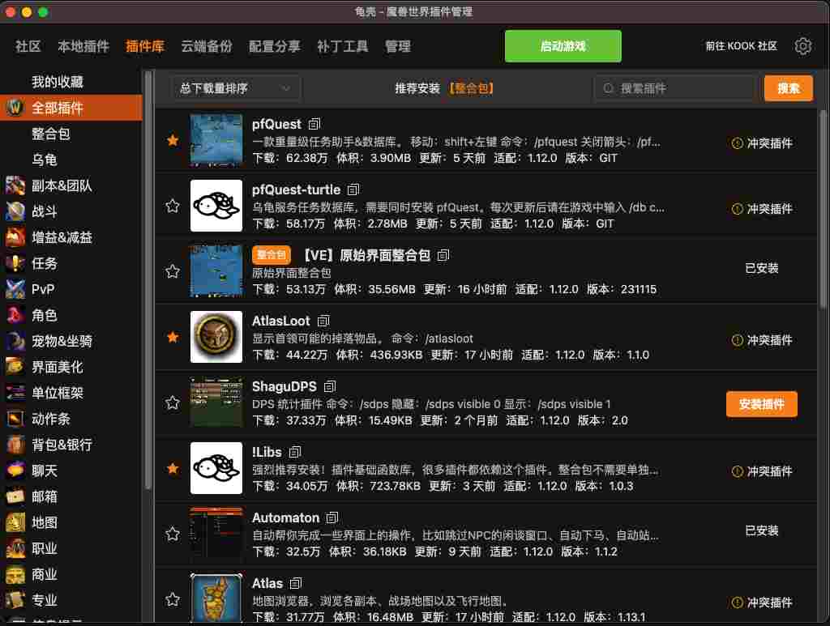This screenshot has height=626, width=830.
Task: Star the Automaton addon
Action: [173, 534]
